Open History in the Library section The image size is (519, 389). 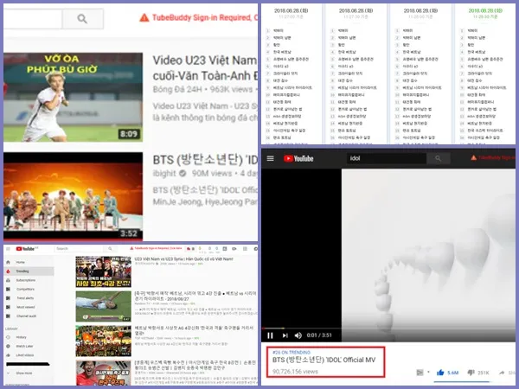point(21,337)
